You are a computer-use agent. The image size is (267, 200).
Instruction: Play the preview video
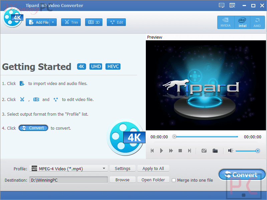pyautogui.click(x=162, y=151)
